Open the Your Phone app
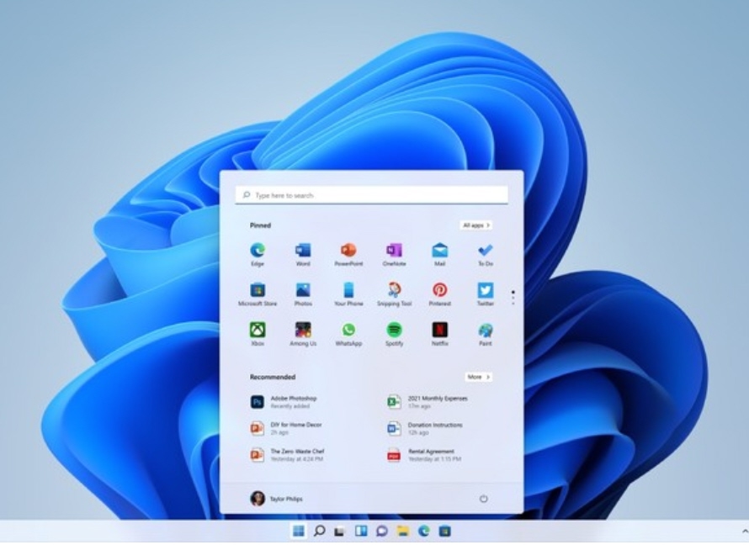This screenshot has width=749, height=545. (x=348, y=294)
